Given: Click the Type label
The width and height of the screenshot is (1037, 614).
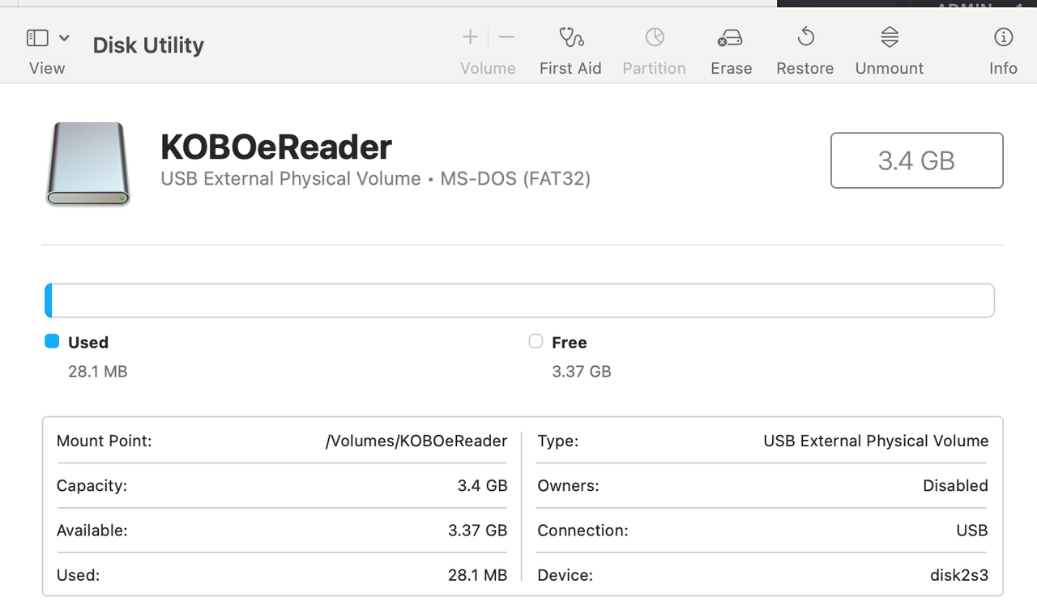Looking at the screenshot, I should (x=557, y=441).
